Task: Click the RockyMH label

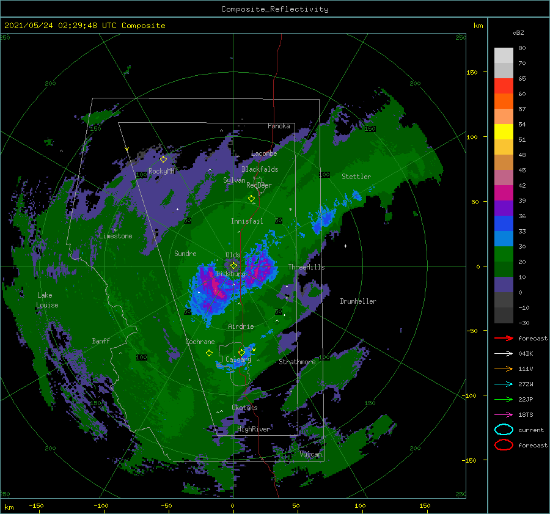Action: tap(161, 171)
